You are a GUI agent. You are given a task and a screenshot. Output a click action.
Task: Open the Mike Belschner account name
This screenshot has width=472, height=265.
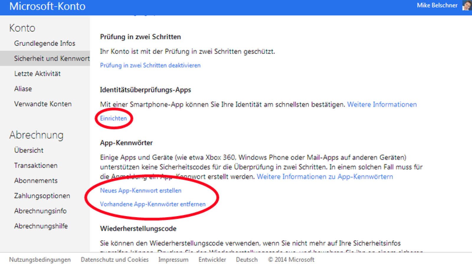[437, 5]
